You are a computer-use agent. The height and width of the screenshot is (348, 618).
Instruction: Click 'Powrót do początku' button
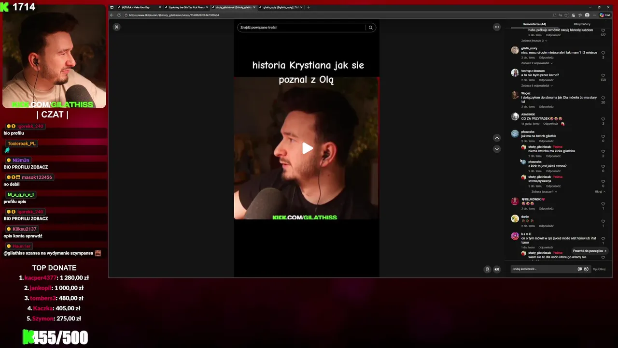[590, 251]
